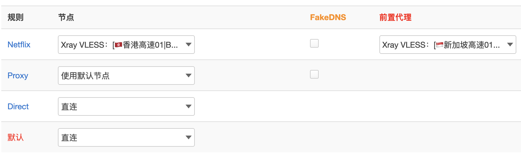Open Proxy node dropdown 使用默认节点
This screenshot has width=521, height=156.
click(126, 76)
